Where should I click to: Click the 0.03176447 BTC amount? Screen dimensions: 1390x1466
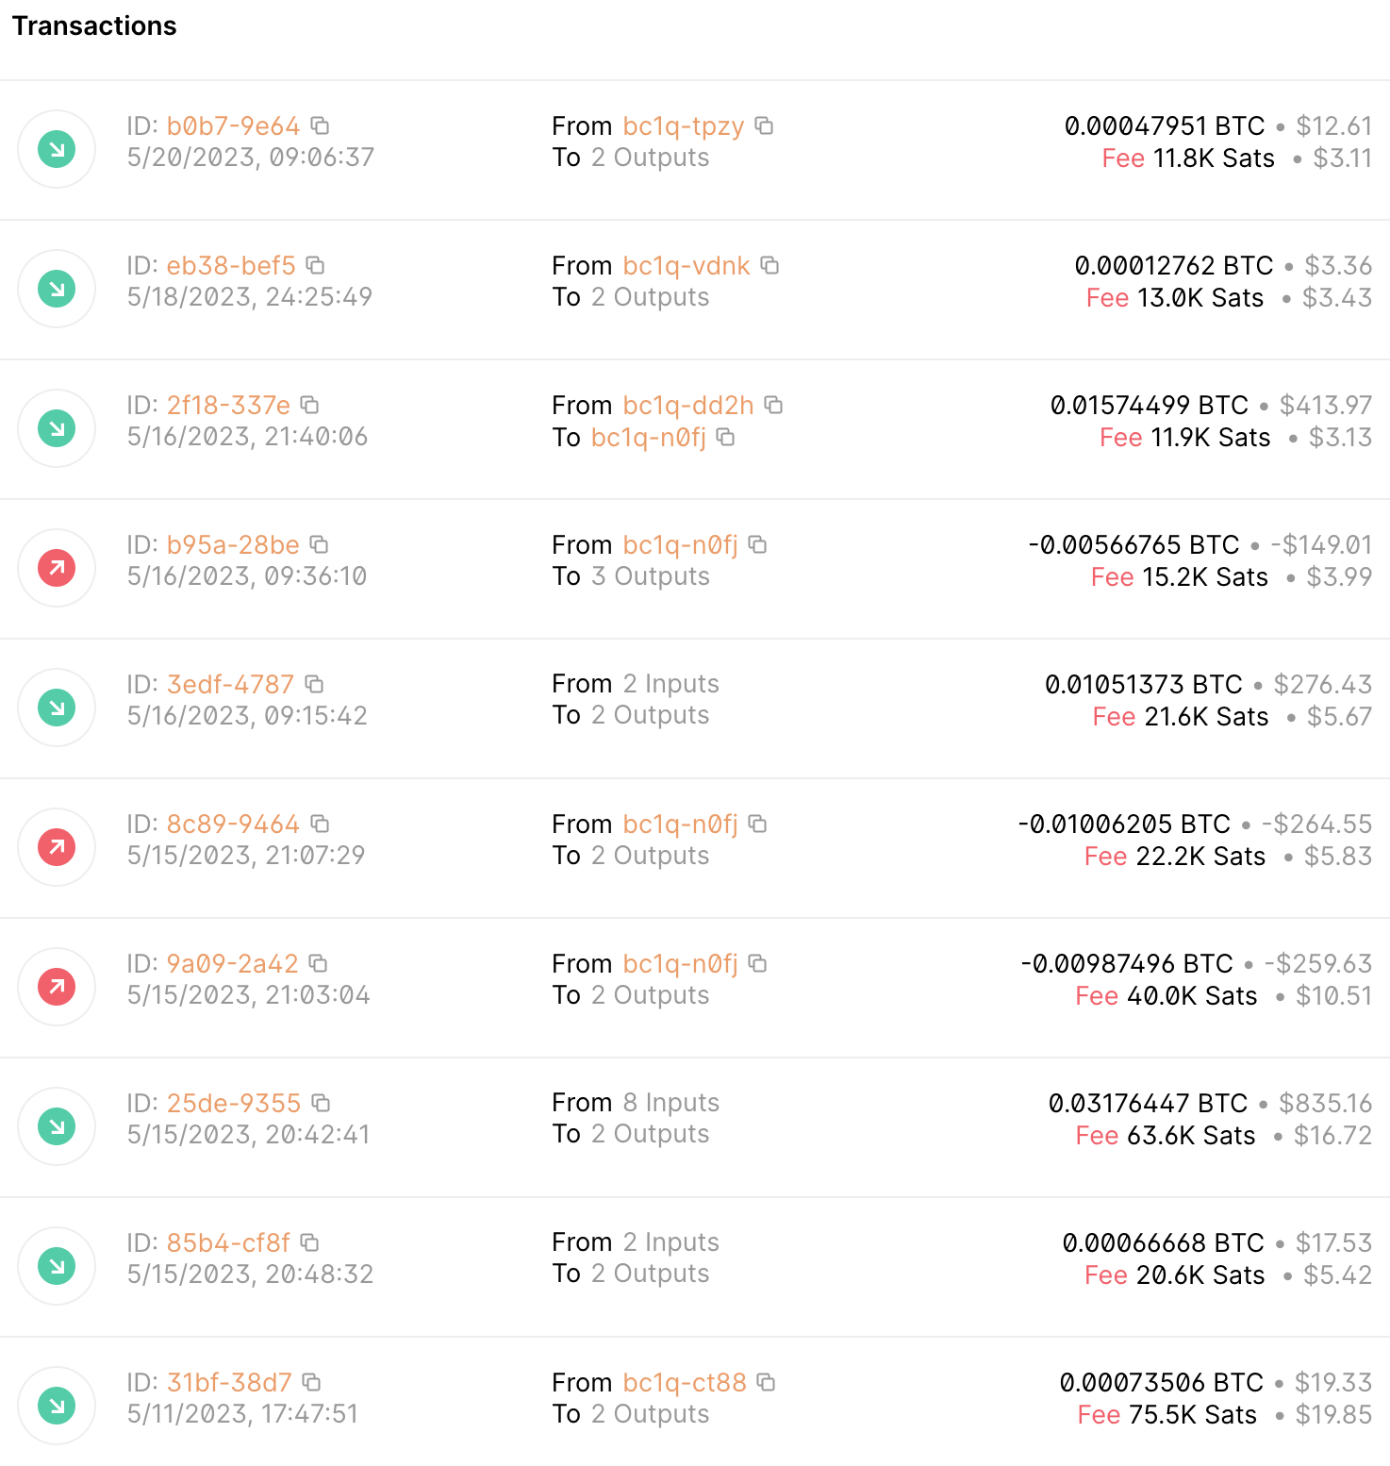(x=1148, y=1103)
